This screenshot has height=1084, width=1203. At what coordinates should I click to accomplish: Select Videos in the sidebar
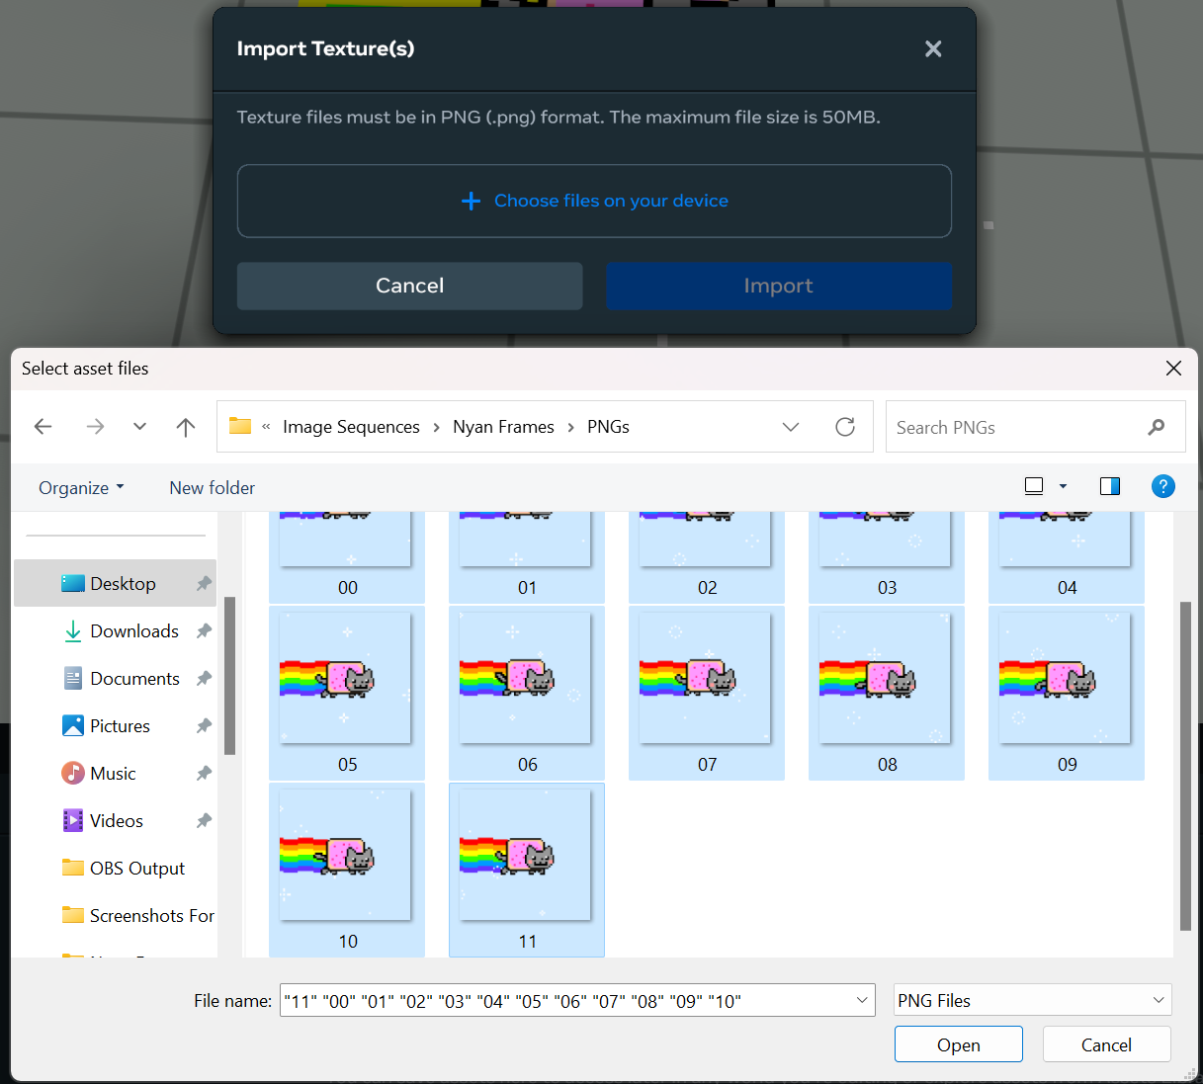point(115,820)
